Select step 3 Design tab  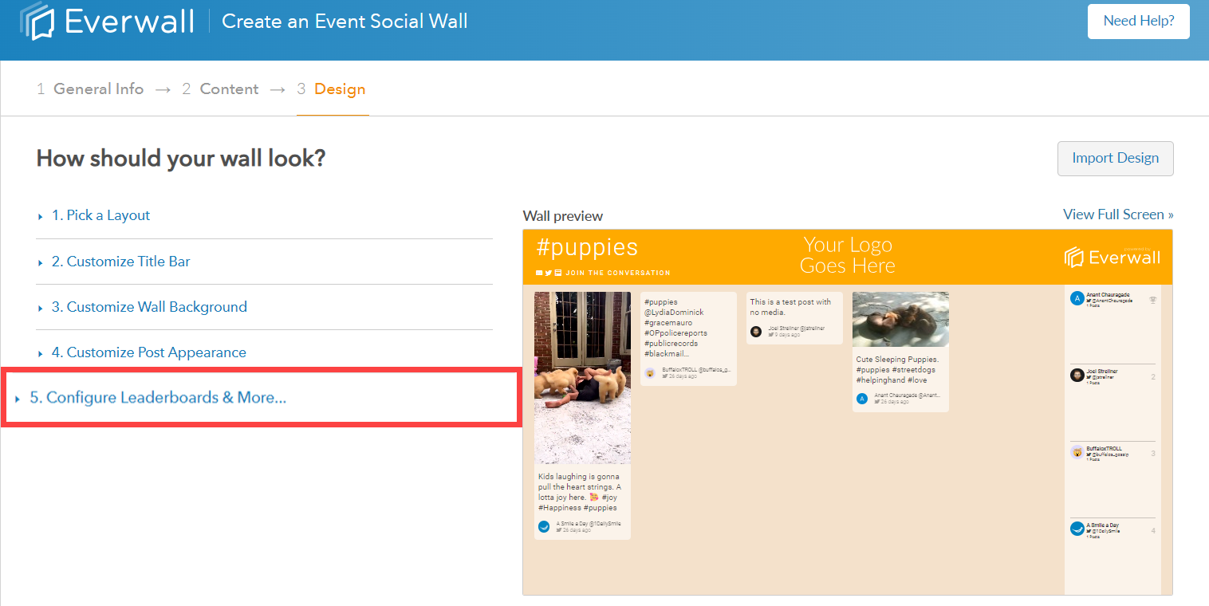pos(332,89)
